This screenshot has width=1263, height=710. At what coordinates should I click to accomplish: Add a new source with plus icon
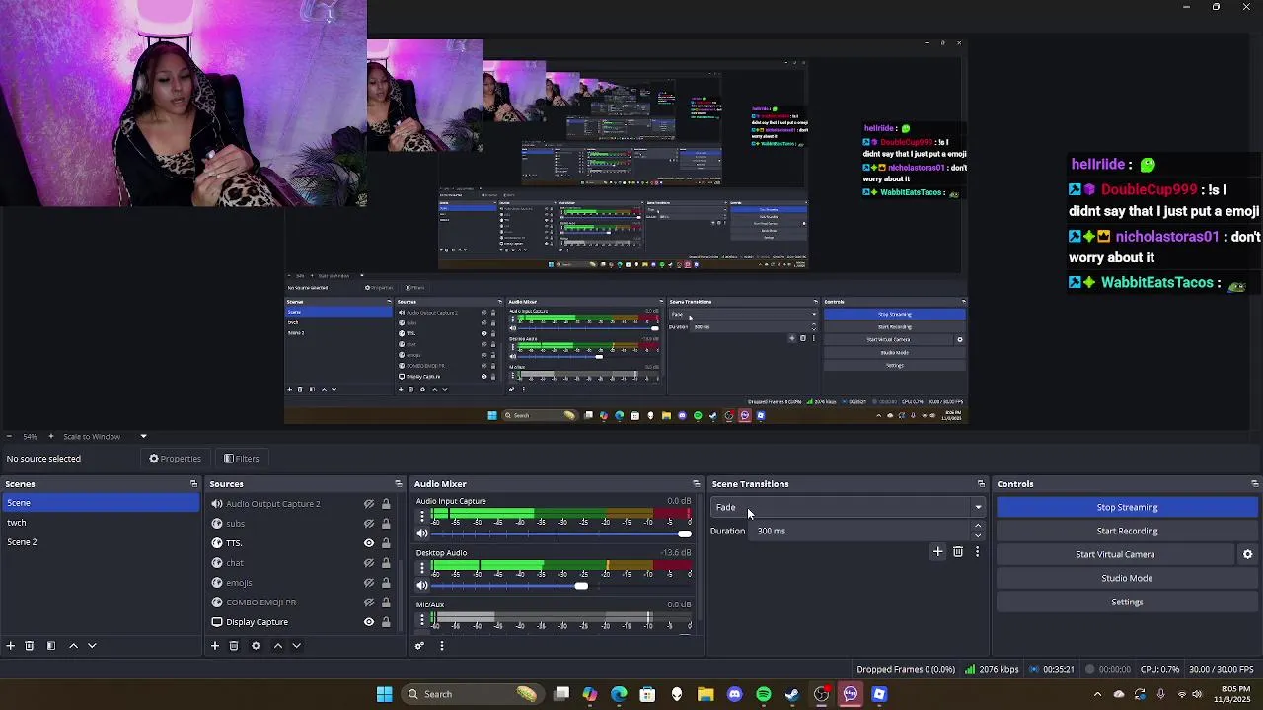tap(214, 646)
